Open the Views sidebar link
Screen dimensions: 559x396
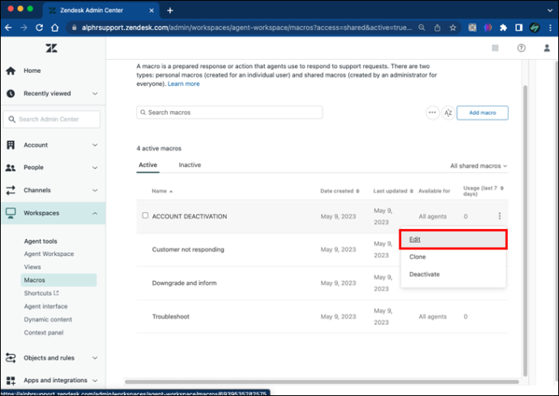coord(32,267)
